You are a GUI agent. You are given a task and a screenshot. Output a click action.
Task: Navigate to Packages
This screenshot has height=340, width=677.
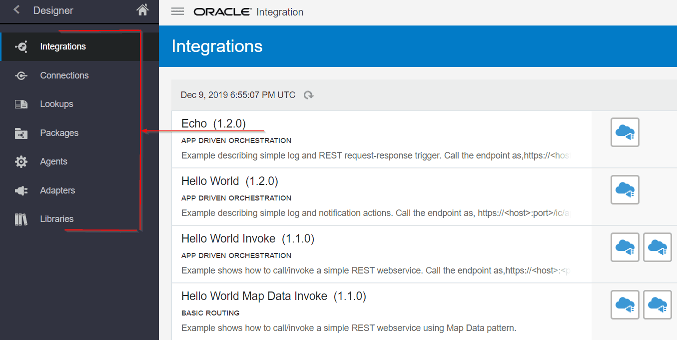click(x=59, y=133)
